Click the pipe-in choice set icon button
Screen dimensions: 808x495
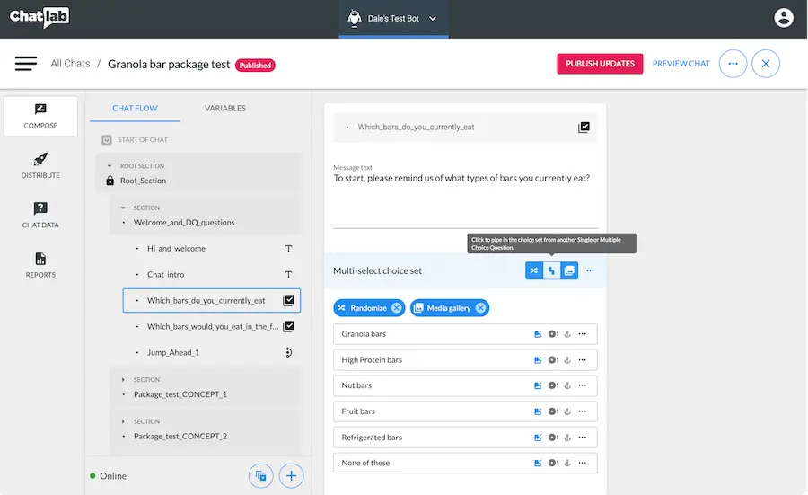tap(551, 270)
